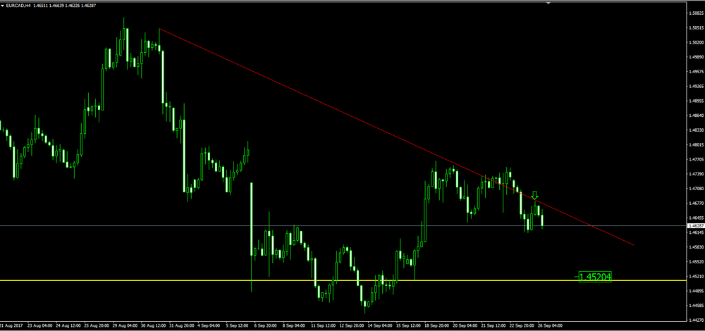Click the 6 Sep 20:00 time label
Viewport: 705px width, 331px height.
click(x=264, y=325)
